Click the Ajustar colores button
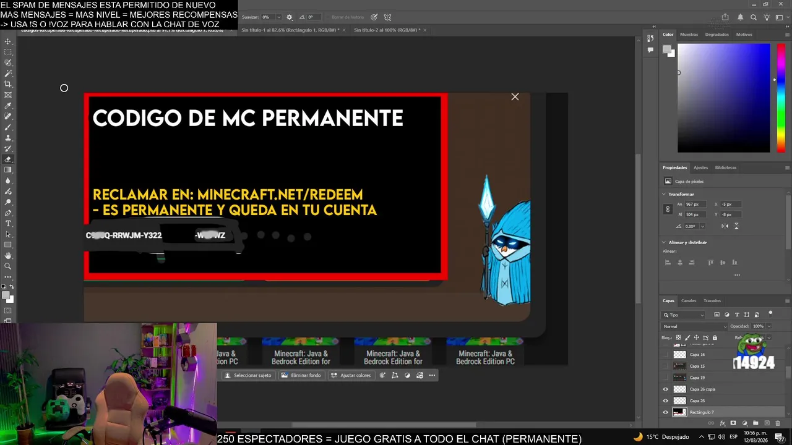 (x=351, y=375)
